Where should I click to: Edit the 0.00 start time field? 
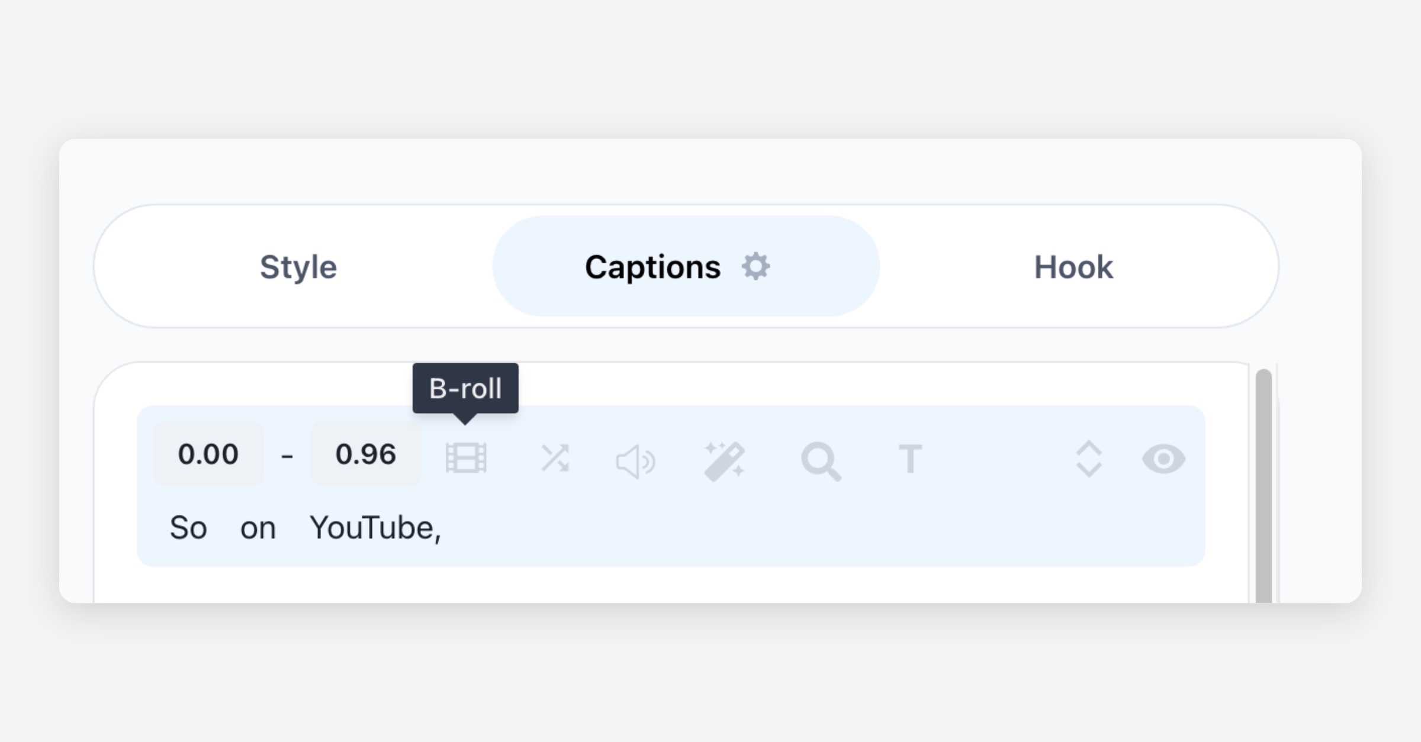pyautogui.click(x=208, y=454)
